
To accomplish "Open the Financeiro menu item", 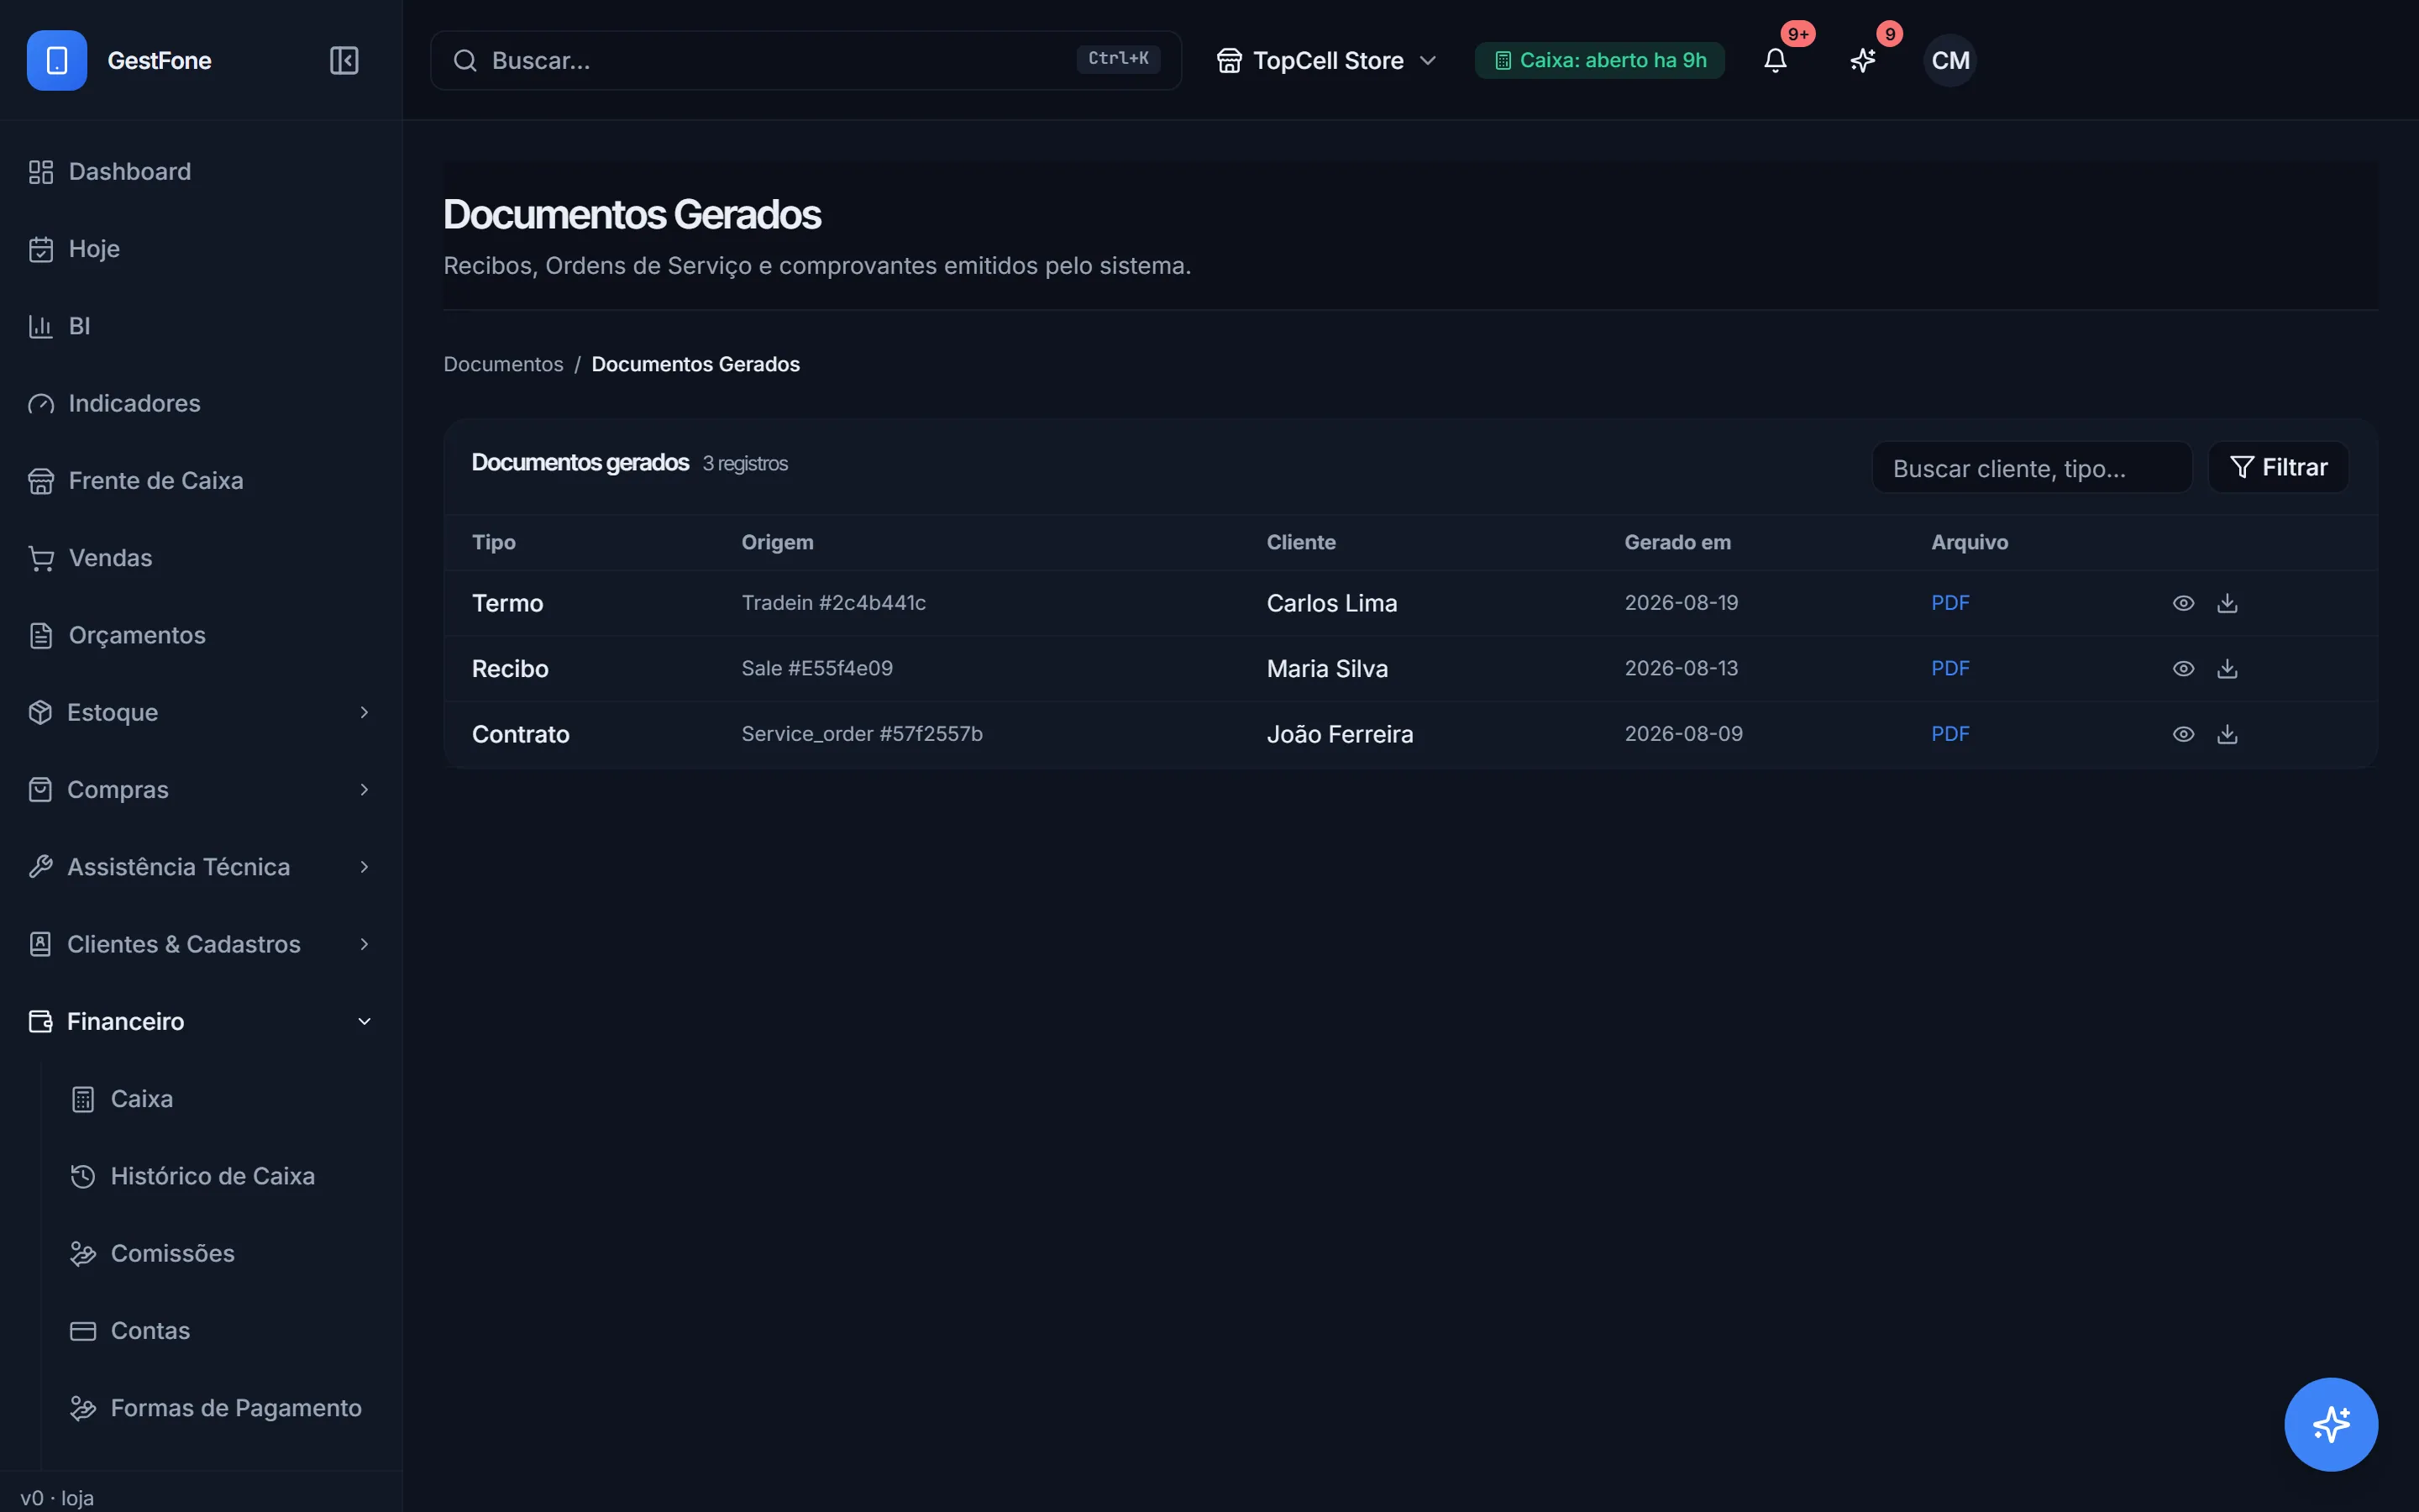I will [201, 1021].
